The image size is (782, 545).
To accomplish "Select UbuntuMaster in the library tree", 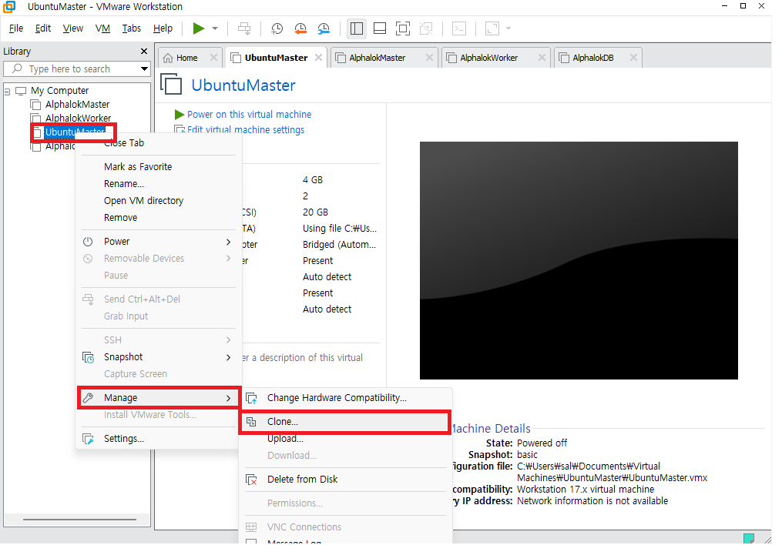I will (x=75, y=132).
